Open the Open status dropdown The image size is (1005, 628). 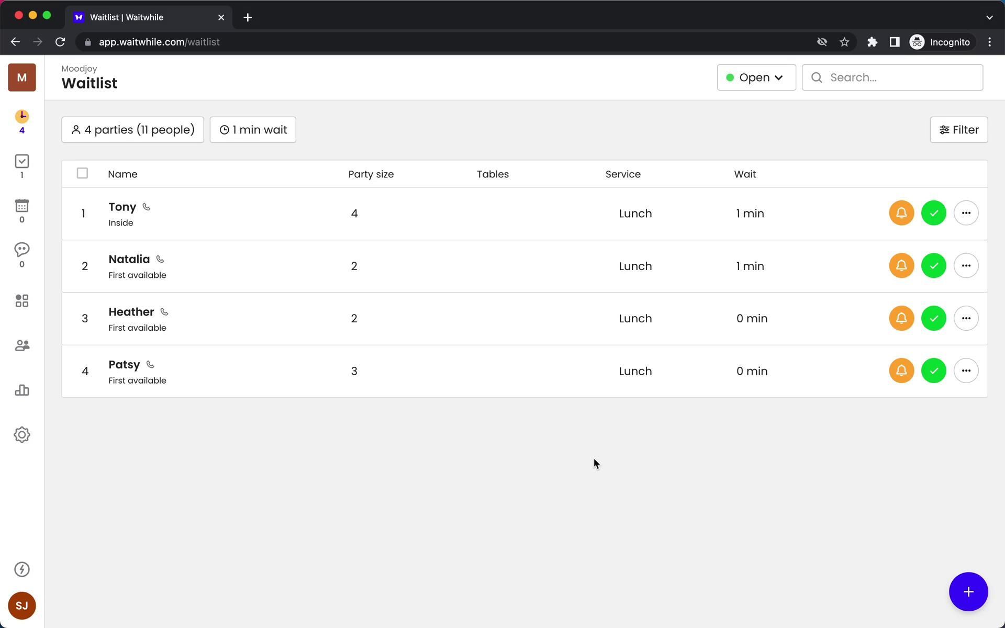(756, 77)
